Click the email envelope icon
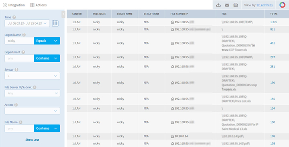 [227, 5]
